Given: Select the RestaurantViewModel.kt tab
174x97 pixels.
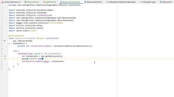Looking at the screenshot, I should click(x=71, y=2).
